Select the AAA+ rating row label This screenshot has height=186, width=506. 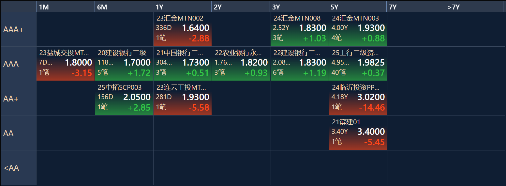[x=18, y=30]
